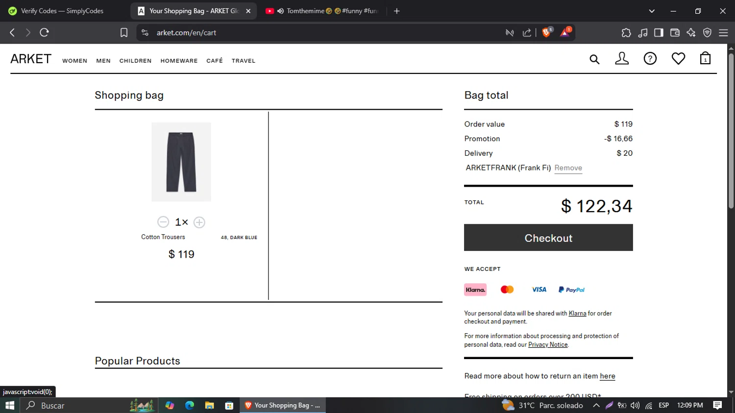Open the Windows Start menu
Image resolution: width=735 pixels, height=413 pixels.
[x=10, y=405]
